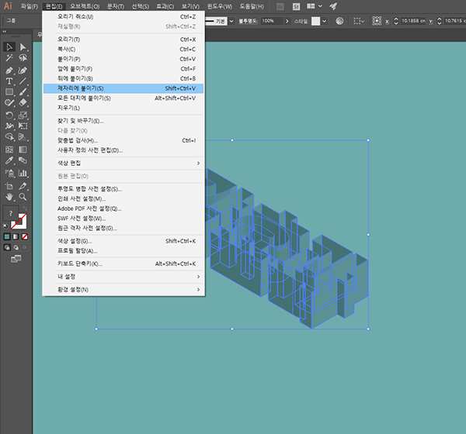Open stroke profile 기본 dropdown
This screenshot has width=466, height=434.
click(231, 21)
